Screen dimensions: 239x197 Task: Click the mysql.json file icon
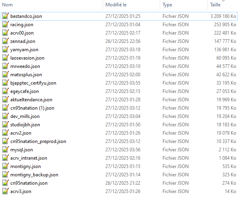(x=5, y=150)
